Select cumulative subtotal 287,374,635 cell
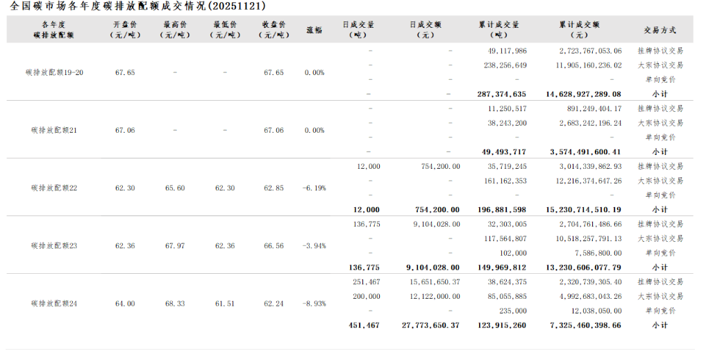The image size is (704, 351). [501, 94]
